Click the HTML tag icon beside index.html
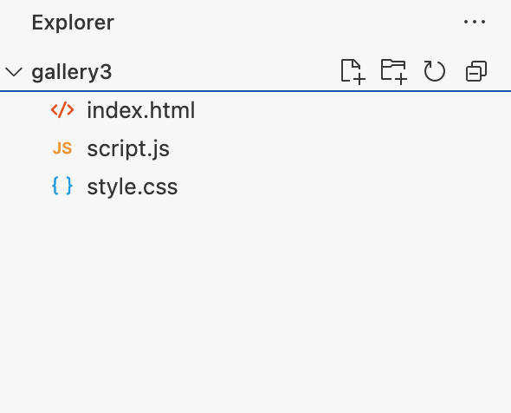The width and height of the screenshot is (511, 413). 62,110
